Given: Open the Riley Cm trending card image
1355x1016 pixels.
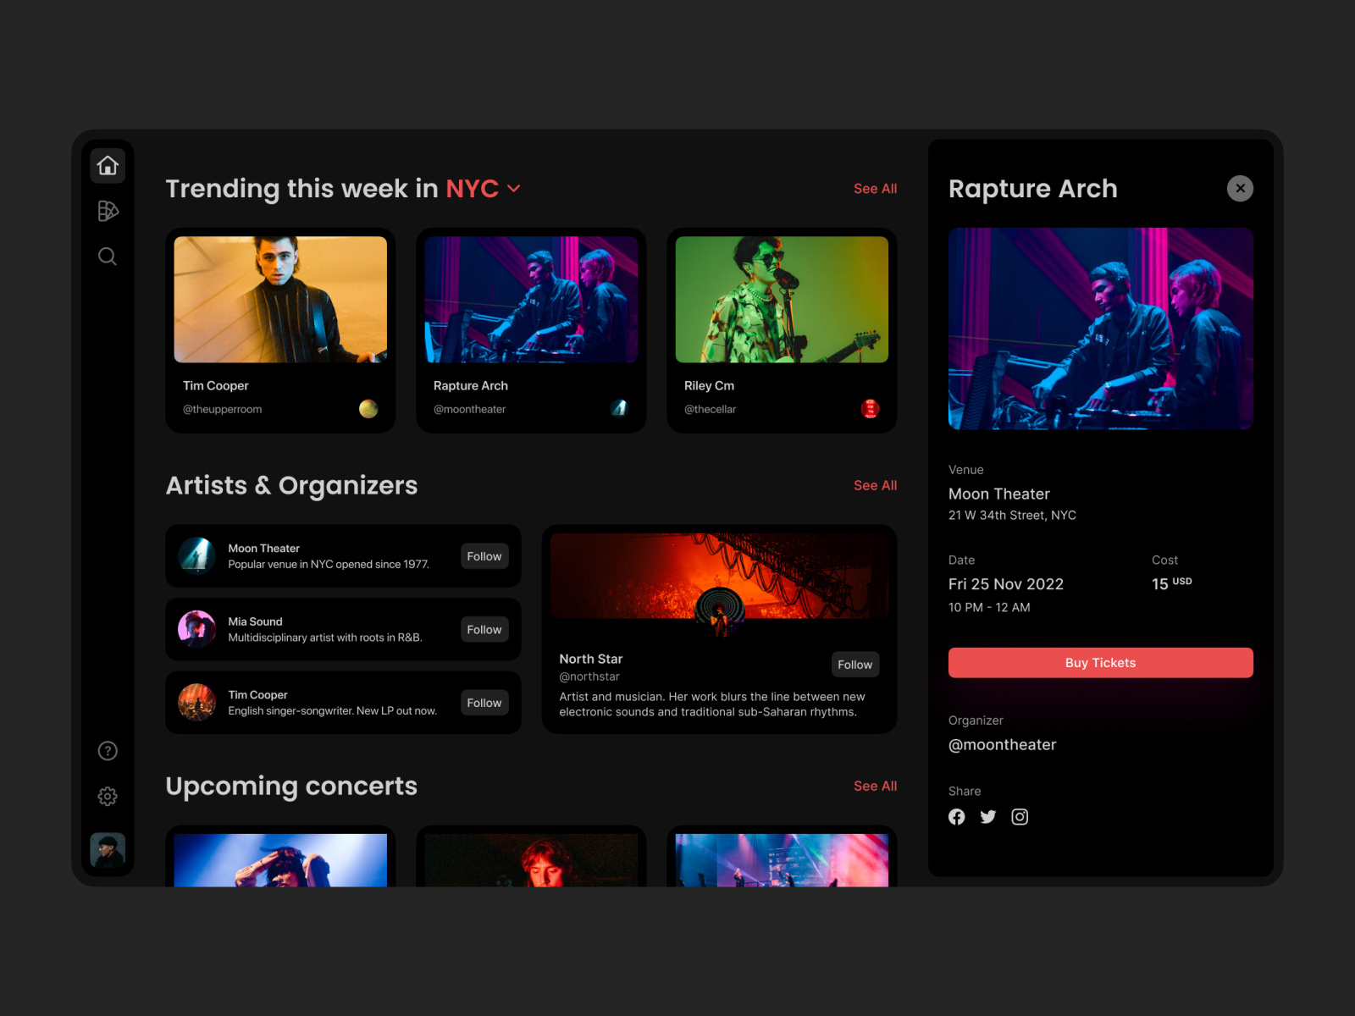Looking at the screenshot, I should [x=782, y=300].
